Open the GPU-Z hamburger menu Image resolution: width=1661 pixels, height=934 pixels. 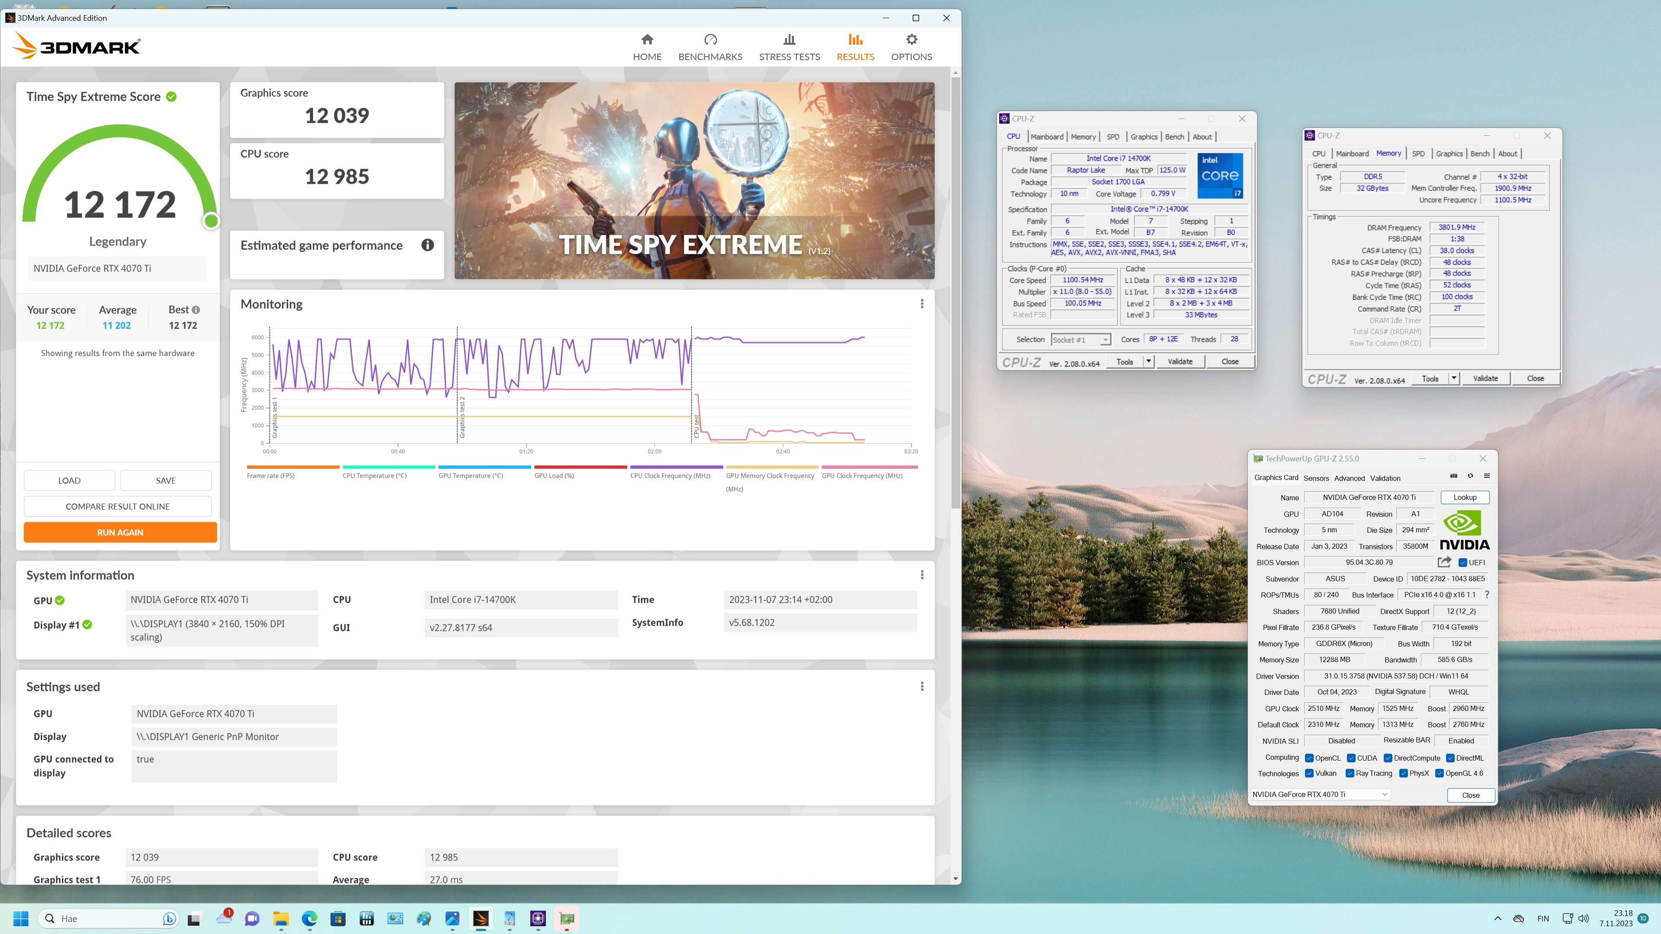coord(1487,476)
